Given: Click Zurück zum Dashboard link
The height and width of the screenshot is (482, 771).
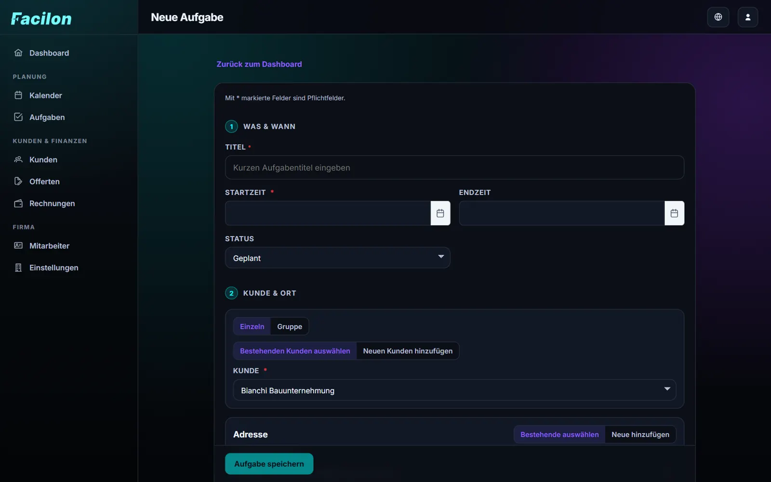Looking at the screenshot, I should (259, 64).
